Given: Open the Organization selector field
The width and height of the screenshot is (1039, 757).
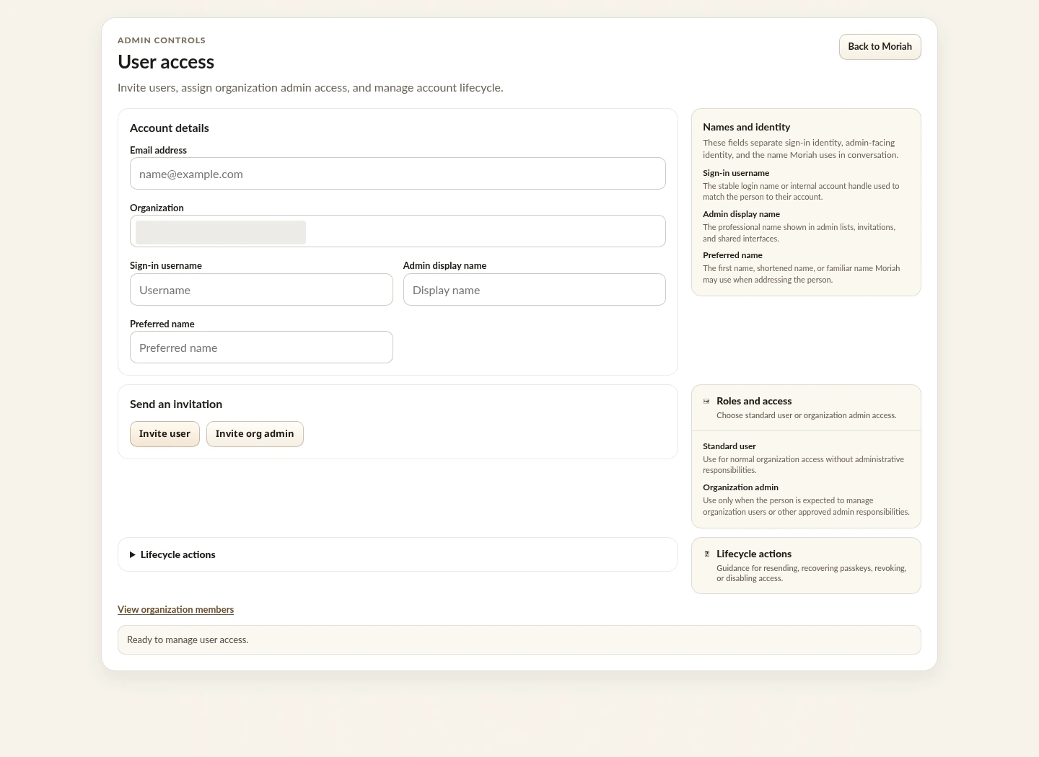Looking at the screenshot, I should [398, 231].
